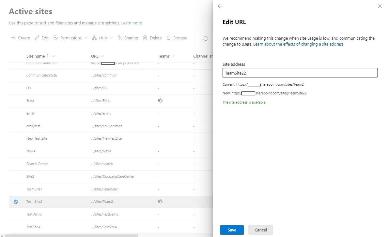Click the .../sites/emilytestsite URL cell
387x237 pixels.
(x=107, y=126)
